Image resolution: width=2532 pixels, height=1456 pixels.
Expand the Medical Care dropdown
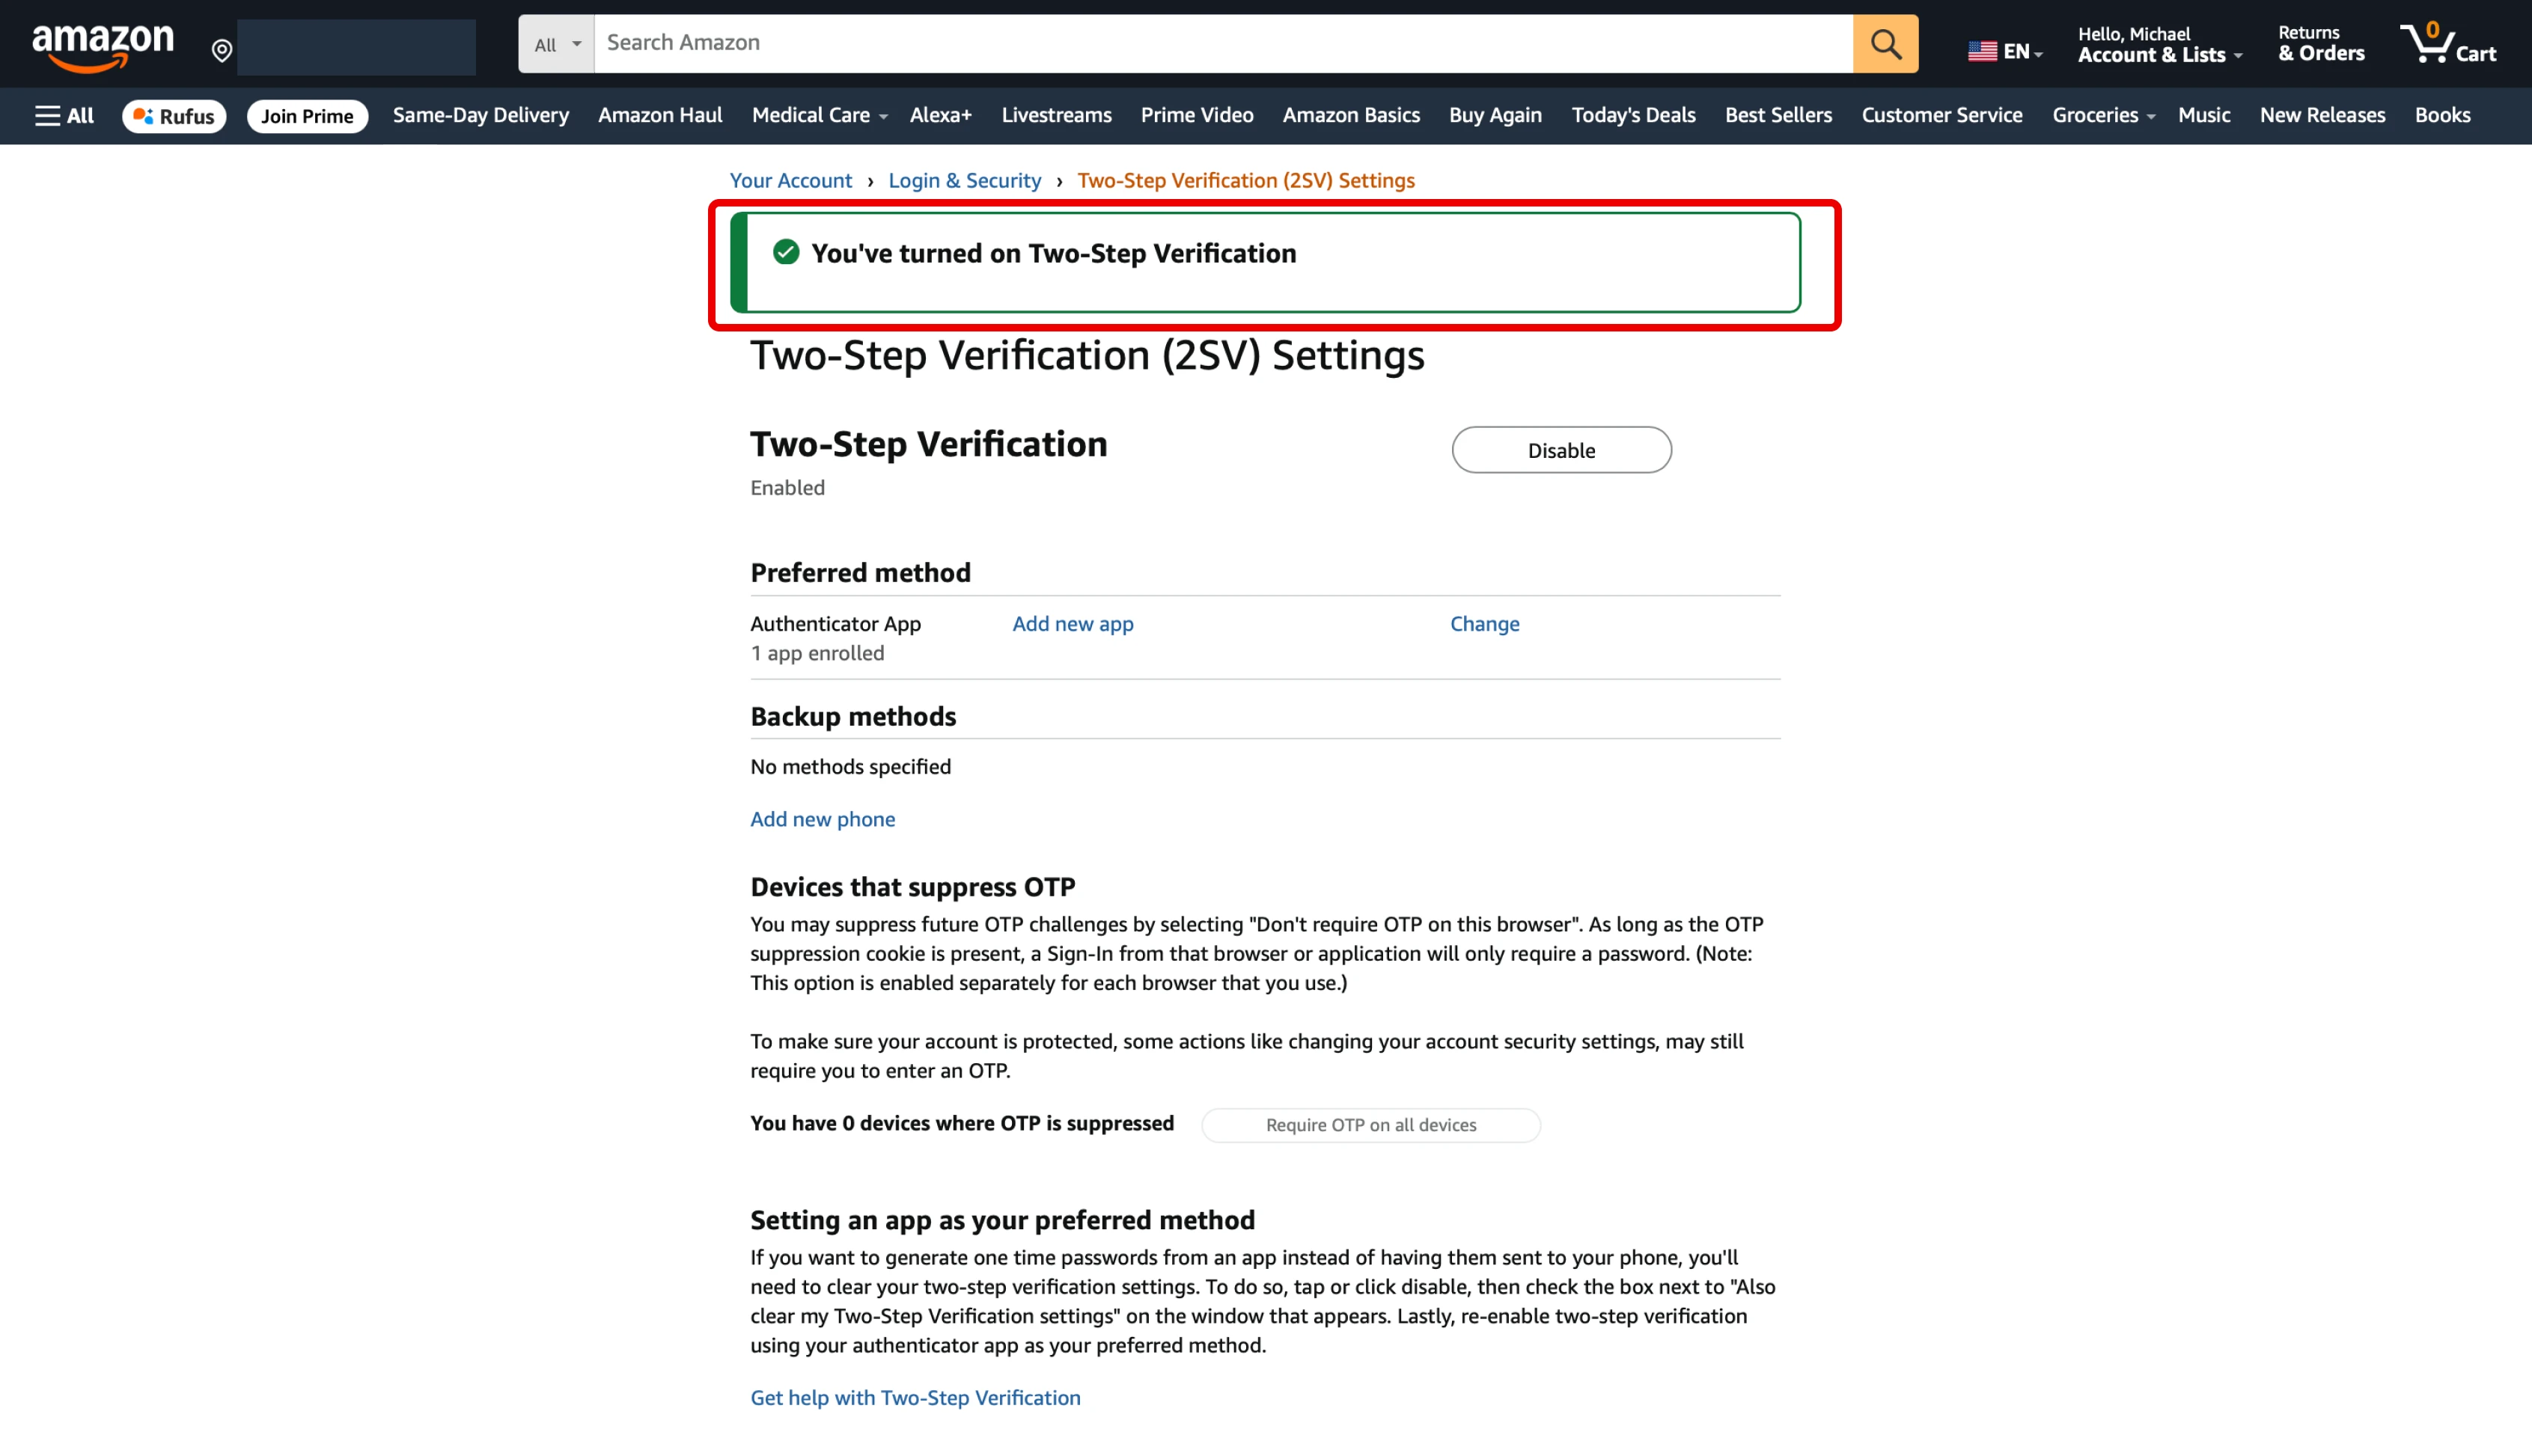pyautogui.click(x=818, y=116)
